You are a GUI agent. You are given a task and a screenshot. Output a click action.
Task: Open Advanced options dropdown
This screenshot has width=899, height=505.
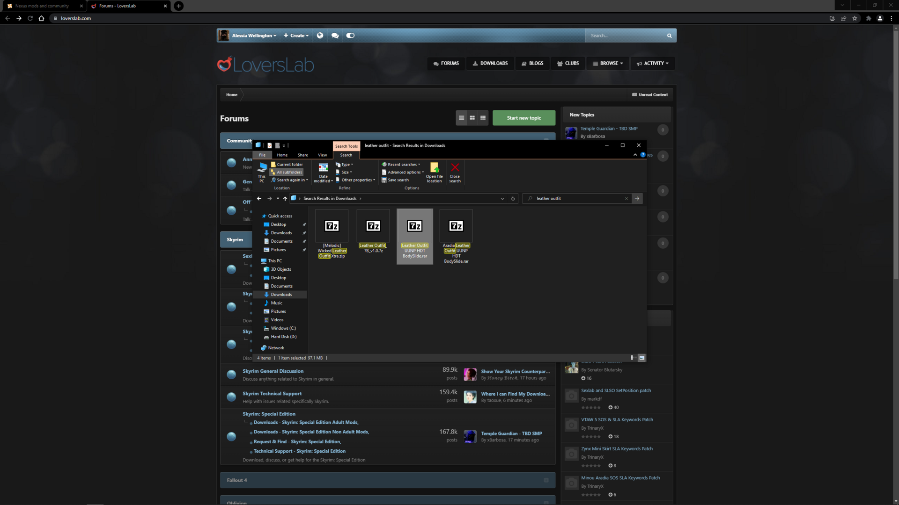(403, 172)
